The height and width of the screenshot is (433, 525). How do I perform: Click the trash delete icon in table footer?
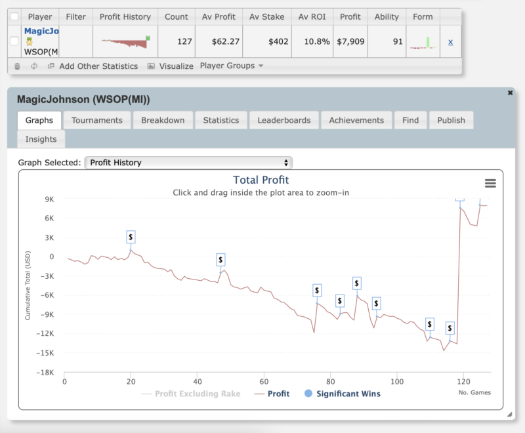tap(17, 66)
